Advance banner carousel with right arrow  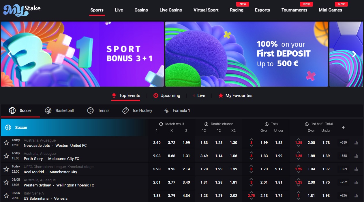pos(354,54)
